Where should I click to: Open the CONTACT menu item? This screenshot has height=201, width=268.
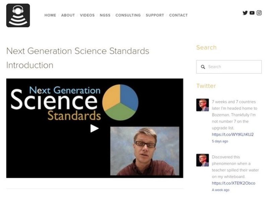pyautogui.click(x=179, y=15)
